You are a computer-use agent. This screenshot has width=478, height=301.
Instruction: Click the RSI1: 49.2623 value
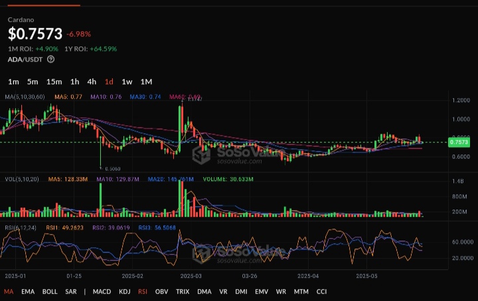64,227
